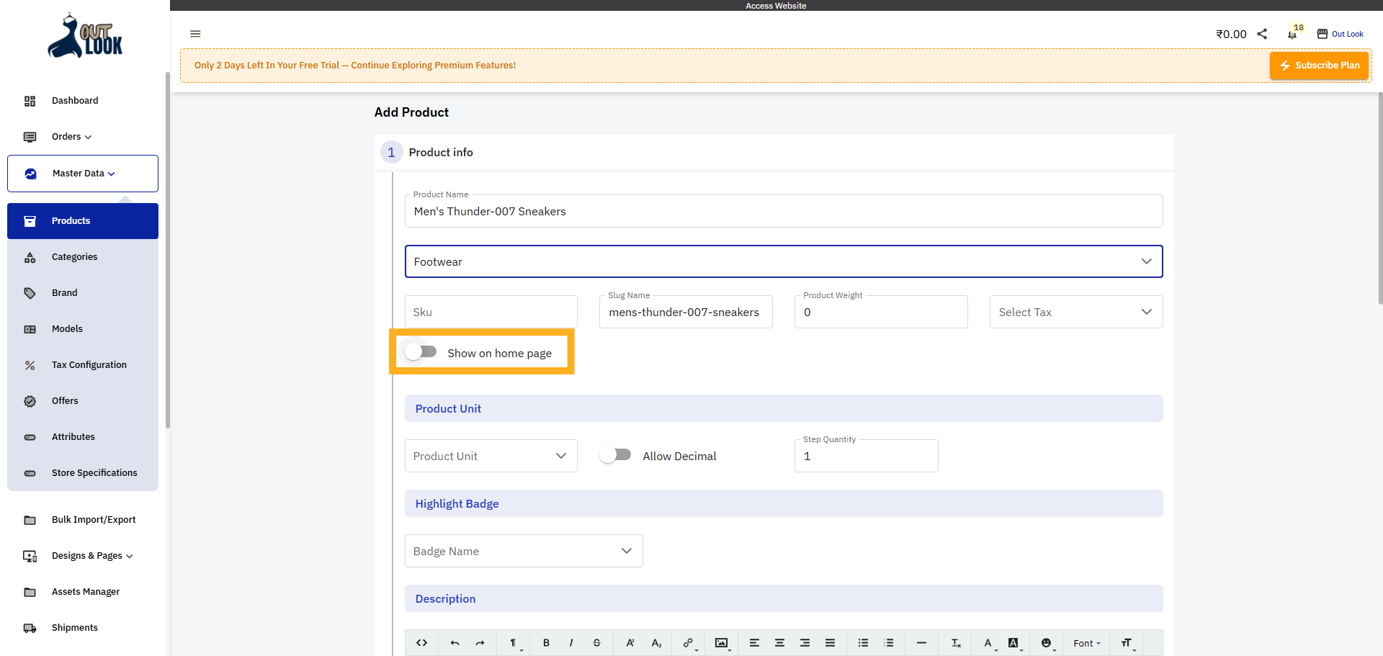Toggle strikethrough in the description editor

coord(596,643)
